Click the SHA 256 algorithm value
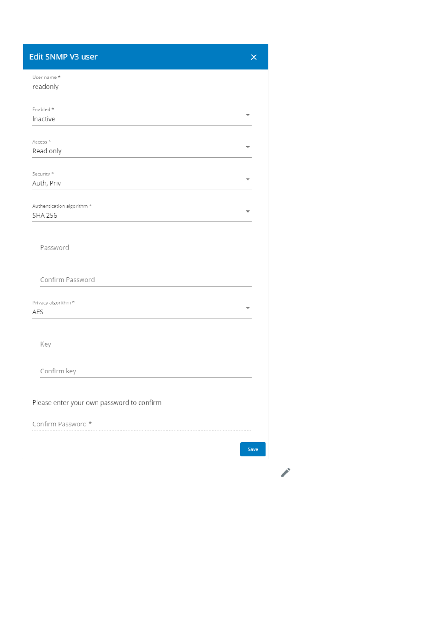 coord(45,215)
